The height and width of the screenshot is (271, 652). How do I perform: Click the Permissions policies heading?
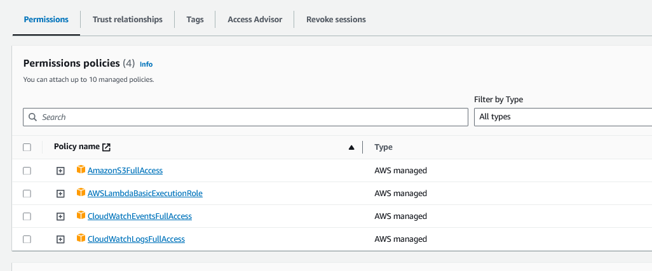(72, 63)
